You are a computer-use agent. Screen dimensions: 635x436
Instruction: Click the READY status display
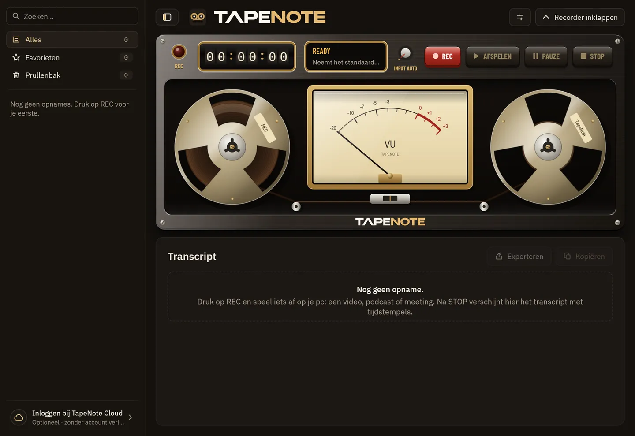(346, 56)
